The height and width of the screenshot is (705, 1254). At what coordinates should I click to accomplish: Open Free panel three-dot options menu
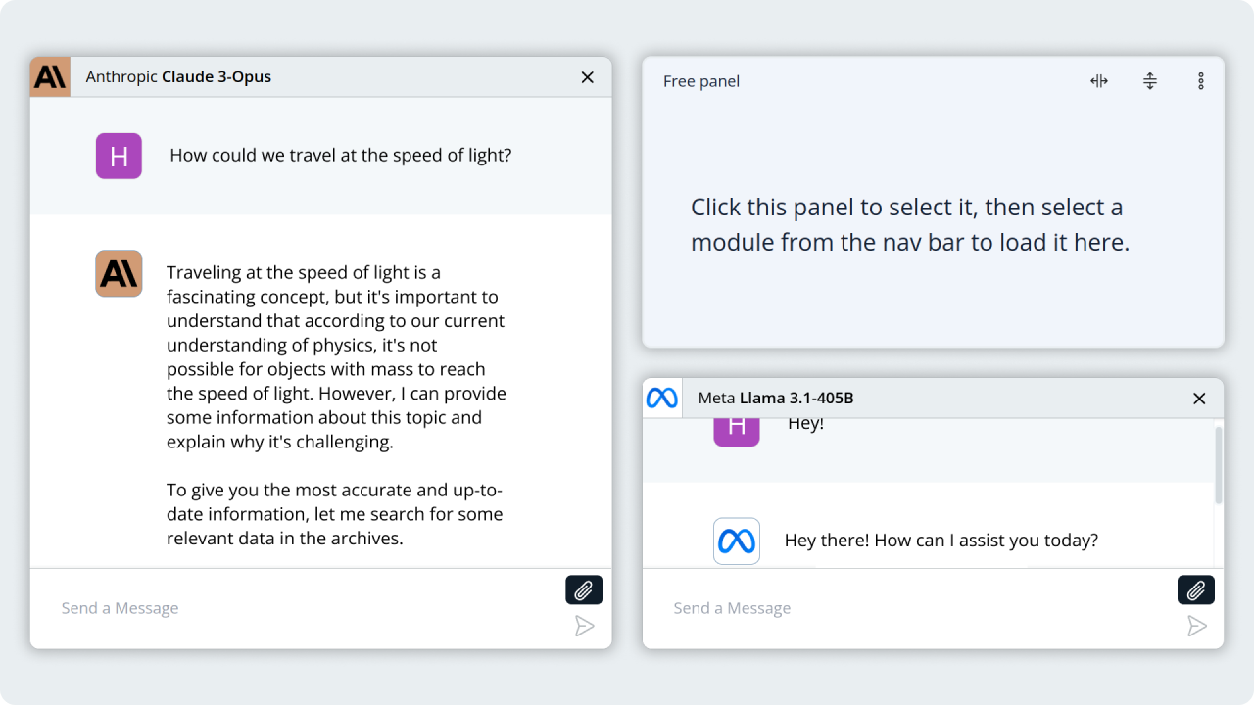pyautogui.click(x=1201, y=81)
